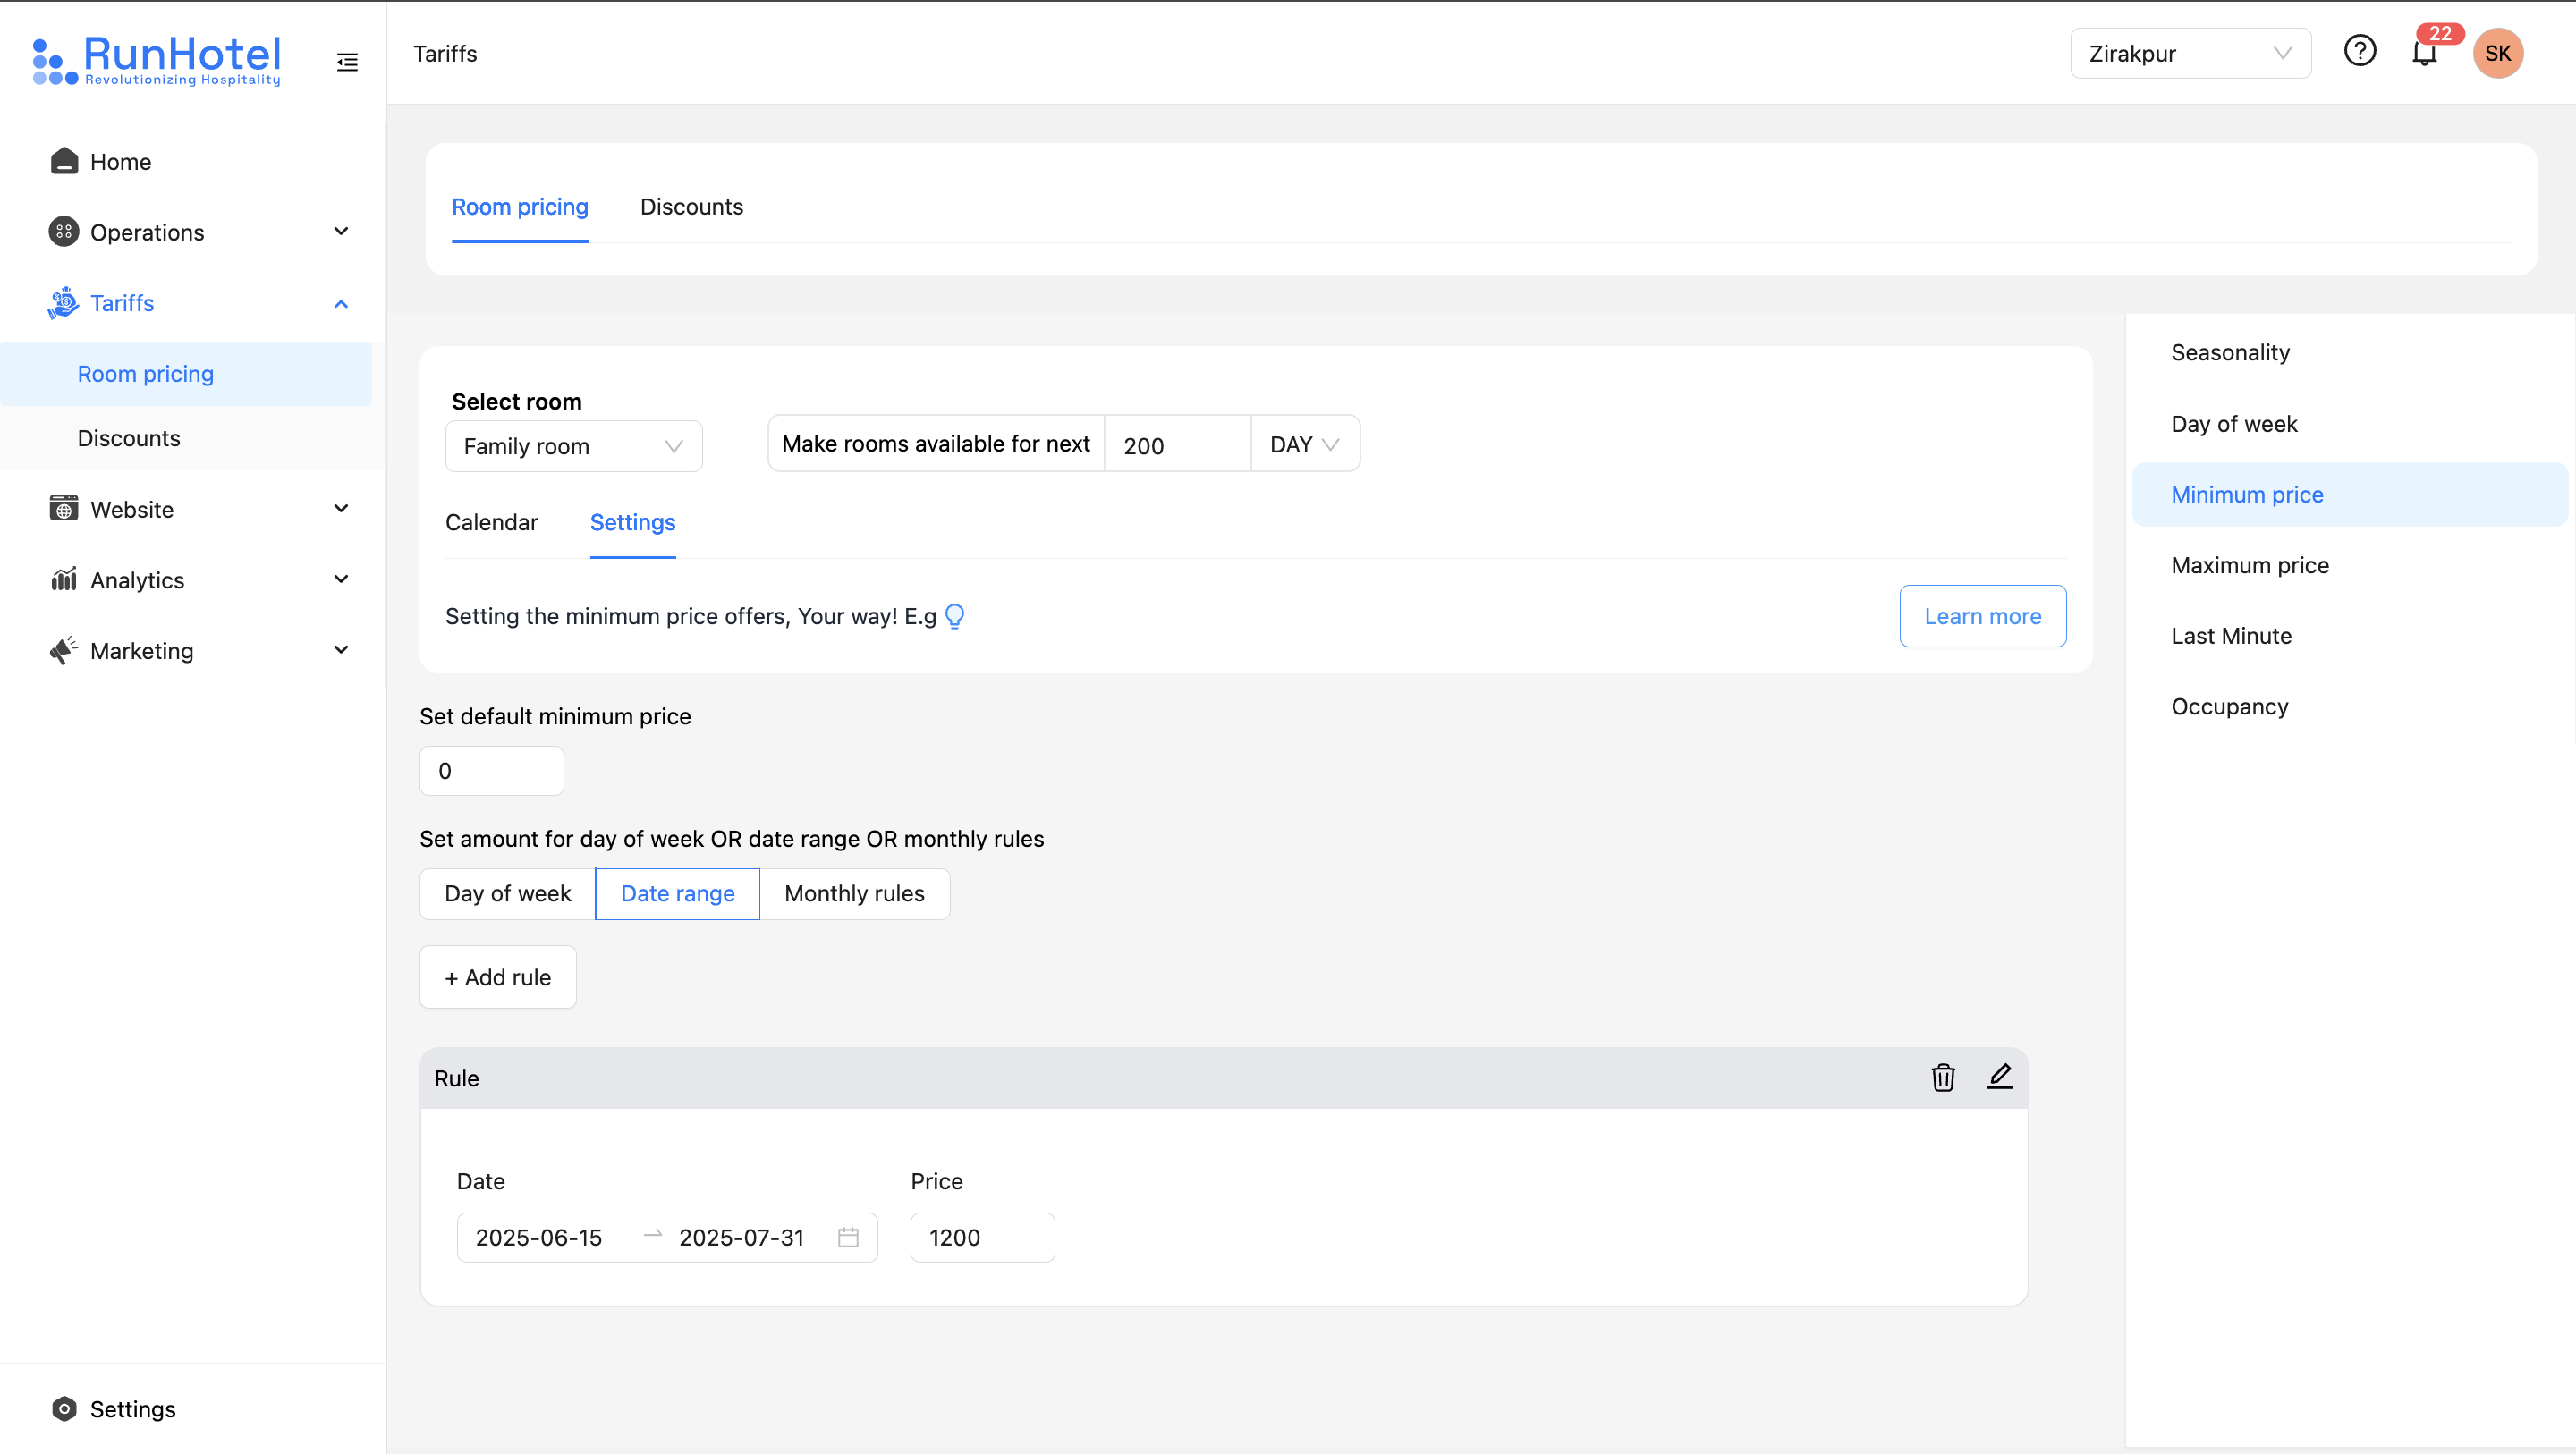Go to Minimum price settings section

(x=2350, y=494)
